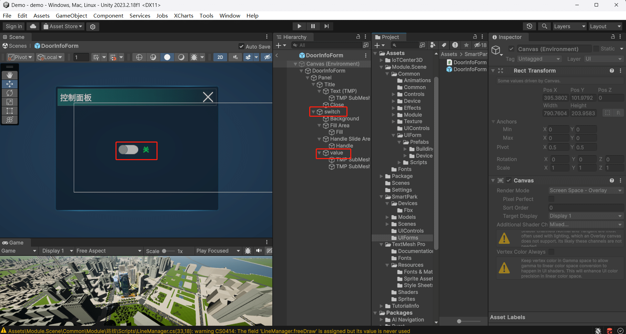Image resolution: width=626 pixels, height=334 pixels.
Task: Open the Asset Store button
Action: point(63,26)
